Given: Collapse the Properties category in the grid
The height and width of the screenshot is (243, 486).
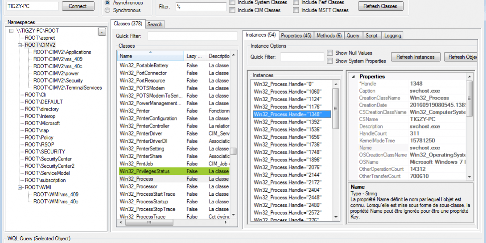Looking at the screenshot, I should coord(353,77).
